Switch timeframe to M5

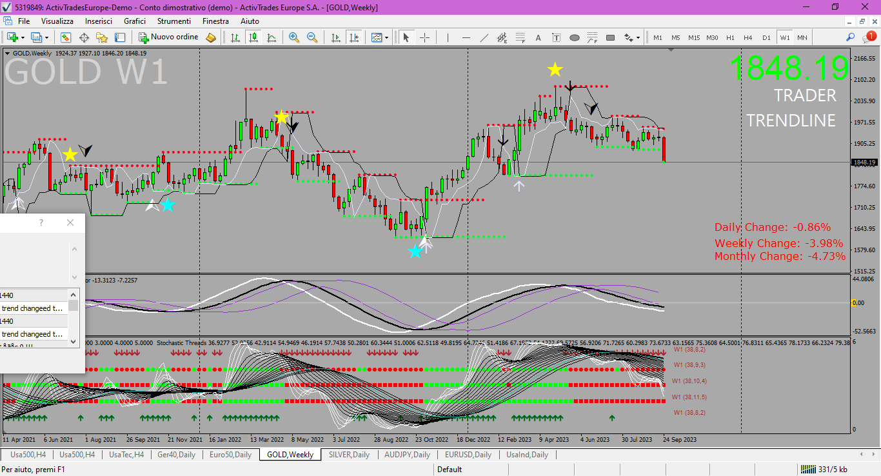676,37
